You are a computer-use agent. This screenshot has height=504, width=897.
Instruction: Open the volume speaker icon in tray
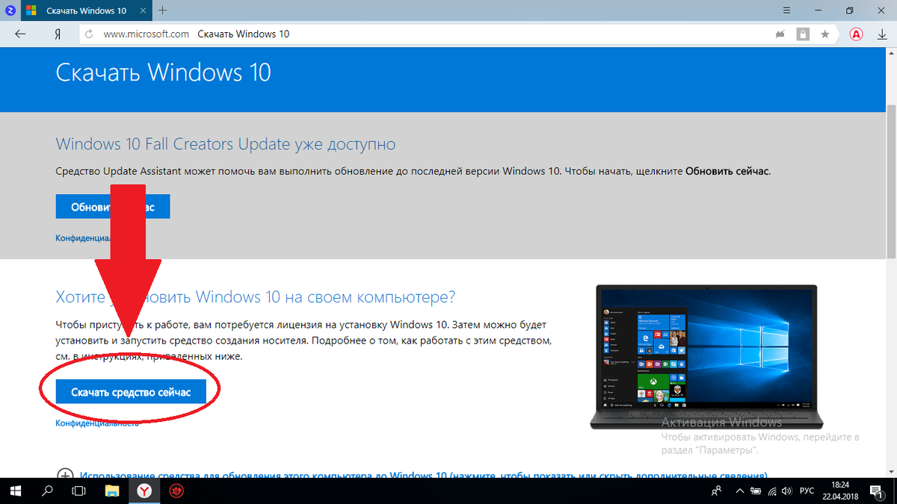788,491
